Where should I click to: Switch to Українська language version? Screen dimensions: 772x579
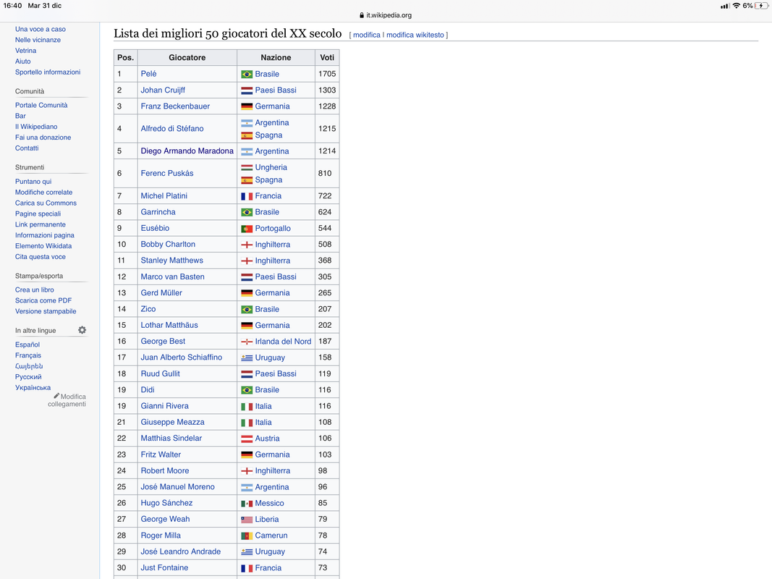pos(33,388)
